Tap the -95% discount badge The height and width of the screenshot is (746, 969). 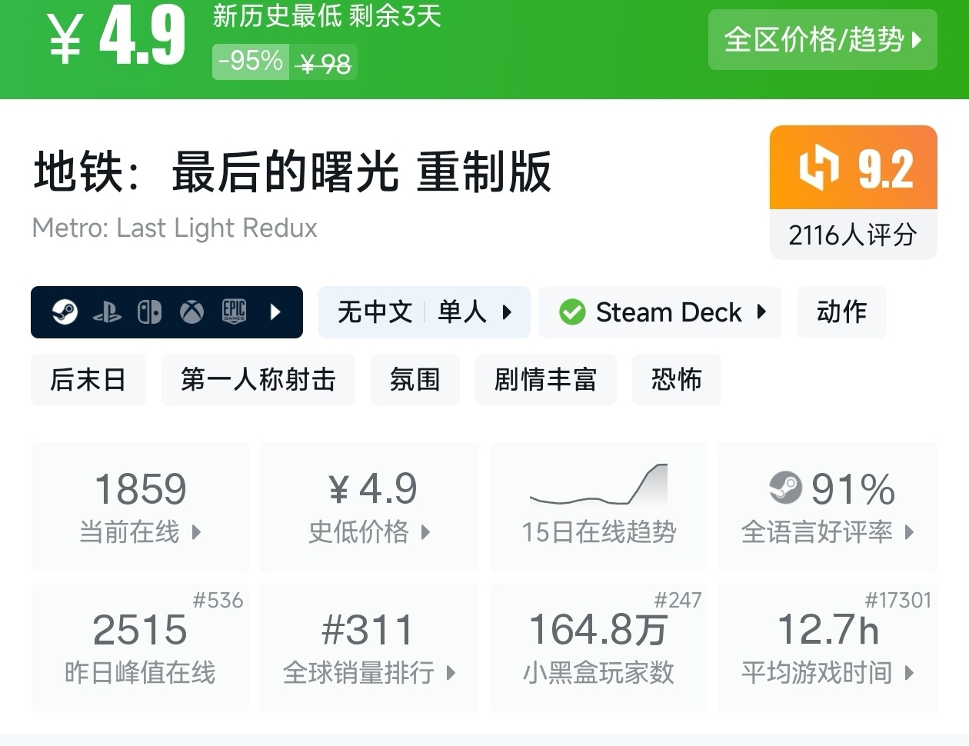click(251, 61)
